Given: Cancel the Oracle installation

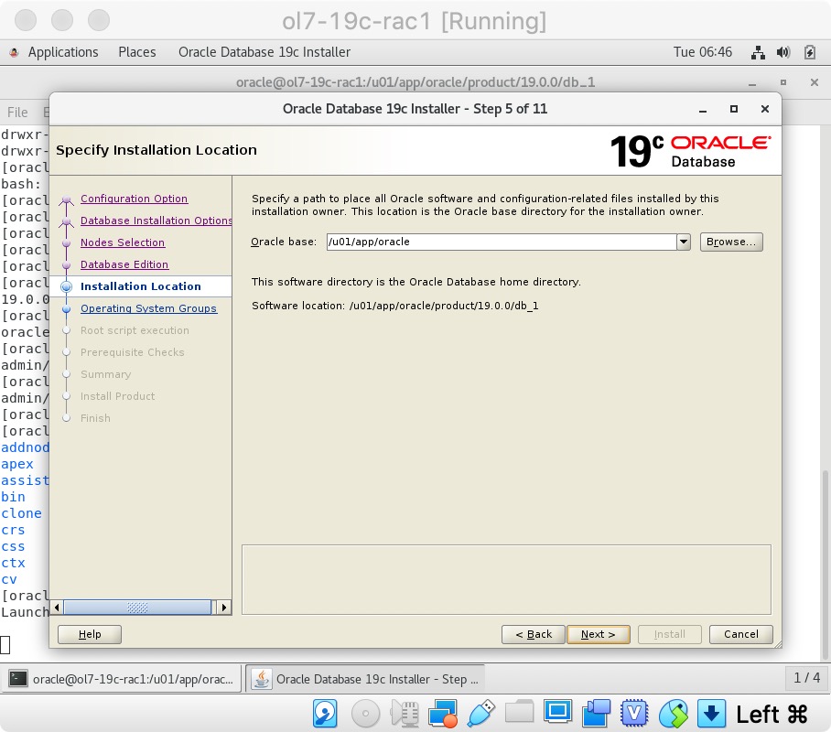Looking at the screenshot, I should [x=740, y=634].
